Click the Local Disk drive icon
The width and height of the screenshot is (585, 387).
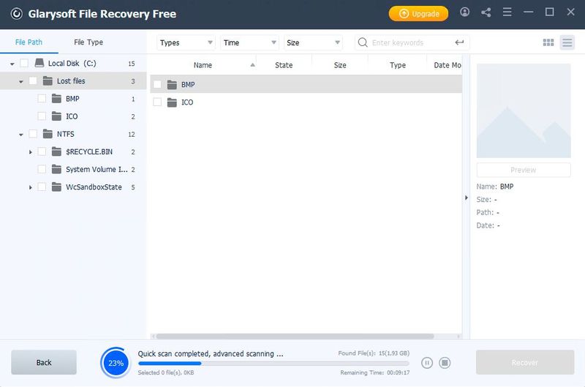point(39,63)
